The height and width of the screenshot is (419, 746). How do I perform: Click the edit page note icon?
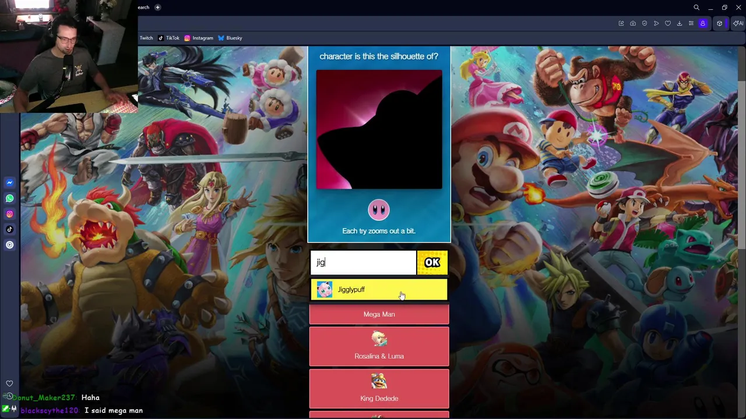pyautogui.click(x=621, y=23)
